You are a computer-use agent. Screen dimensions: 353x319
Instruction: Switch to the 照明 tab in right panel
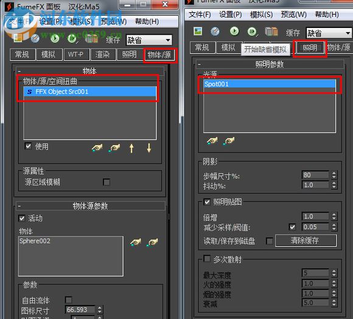pyautogui.click(x=310, y=47)
